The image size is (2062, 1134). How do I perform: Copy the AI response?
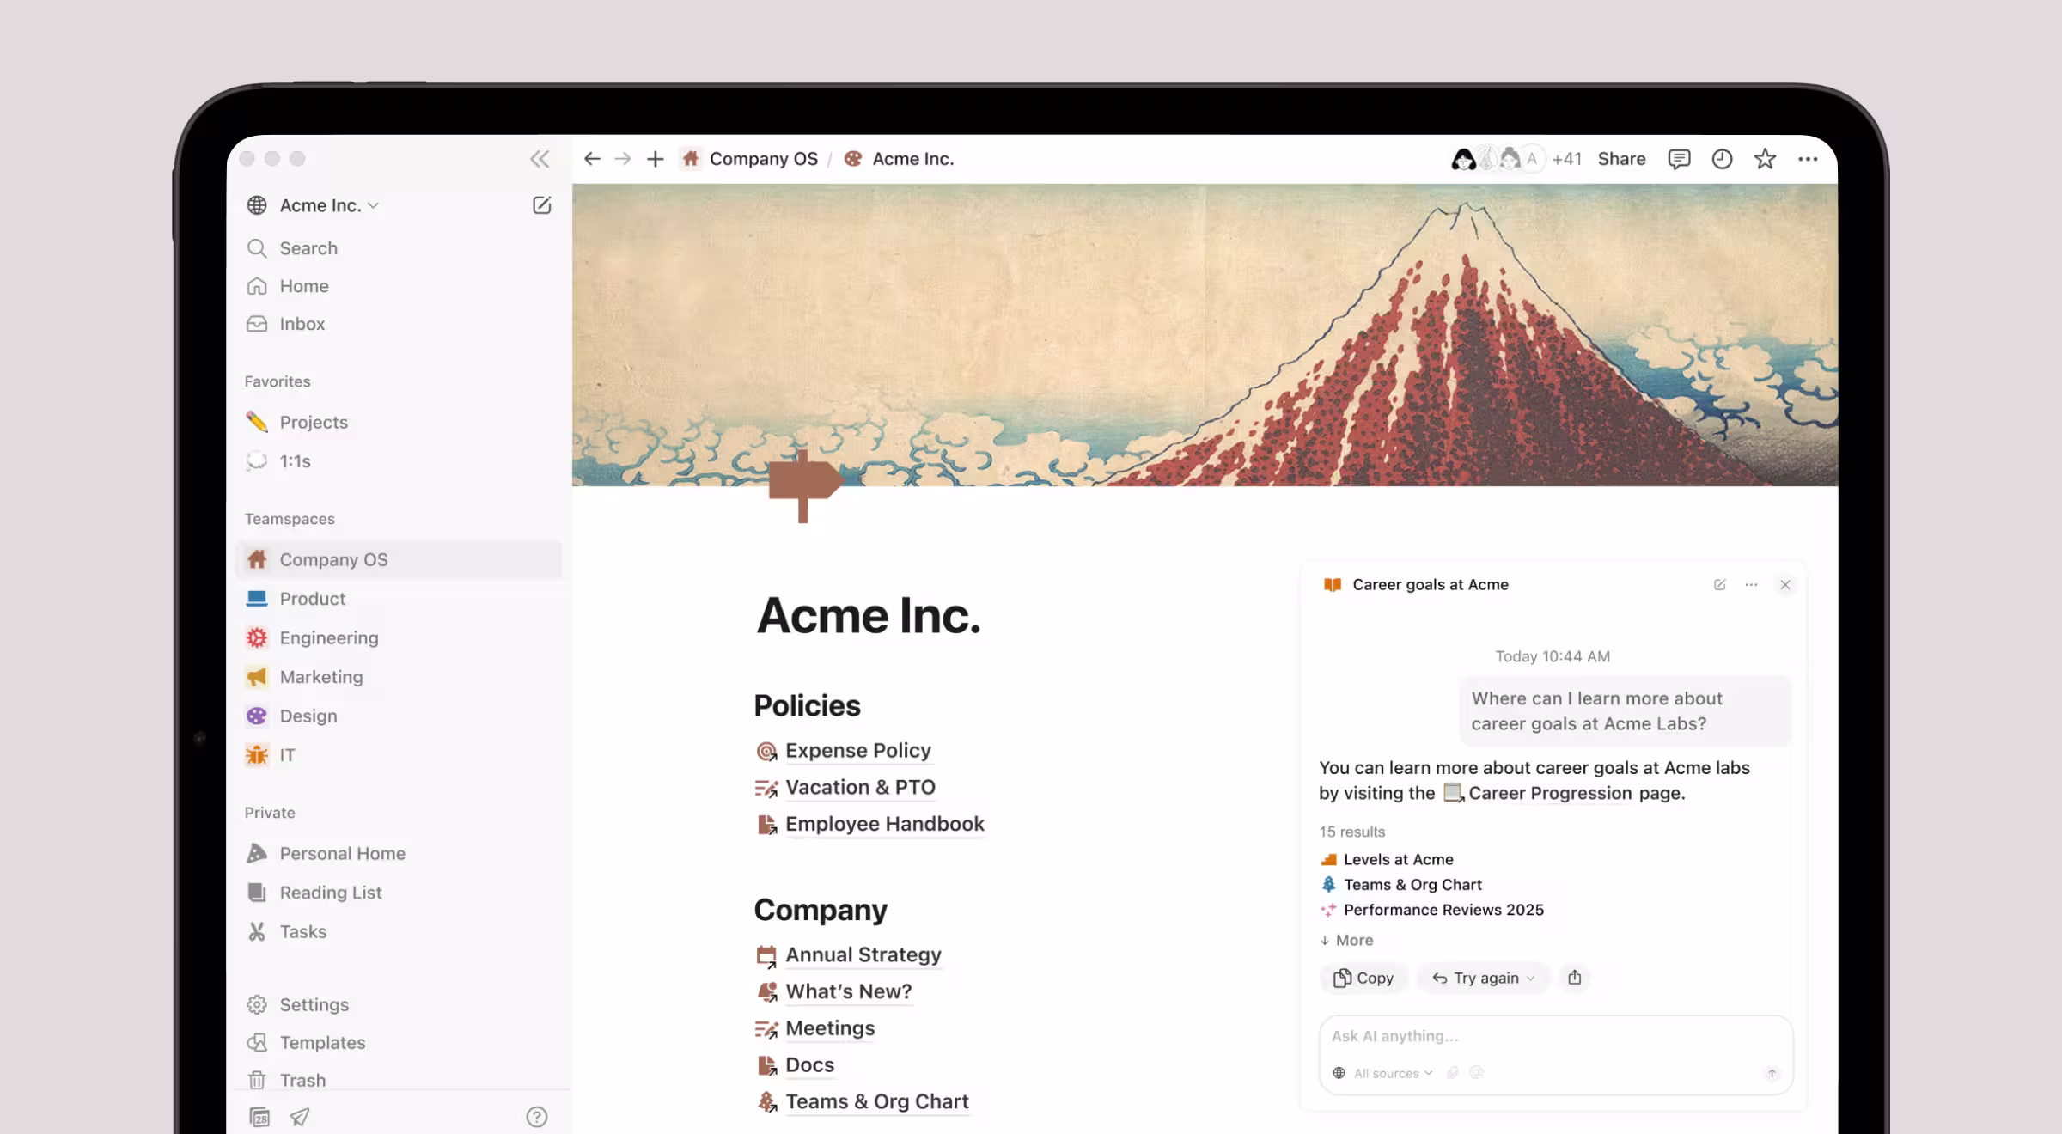point(1363,978)
